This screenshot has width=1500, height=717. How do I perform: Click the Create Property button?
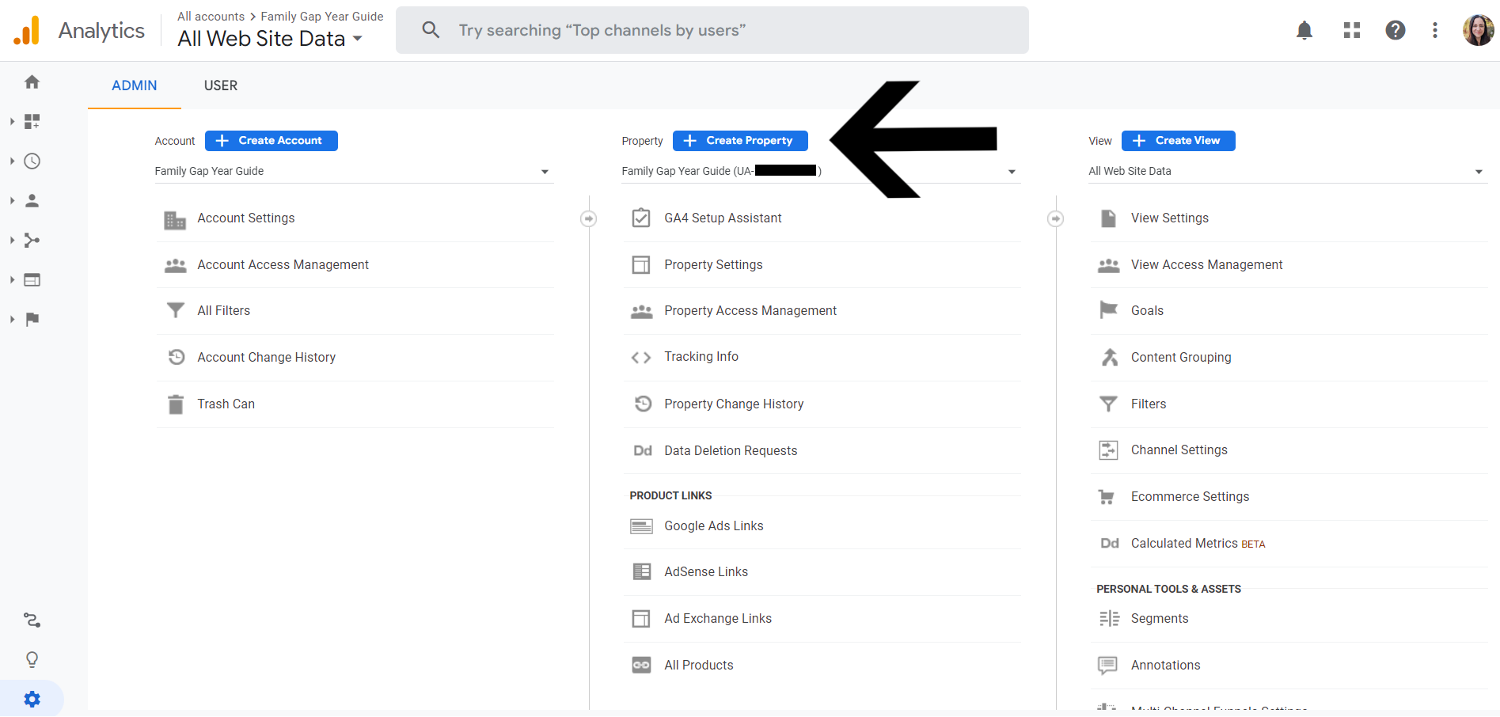click(739, 140)
